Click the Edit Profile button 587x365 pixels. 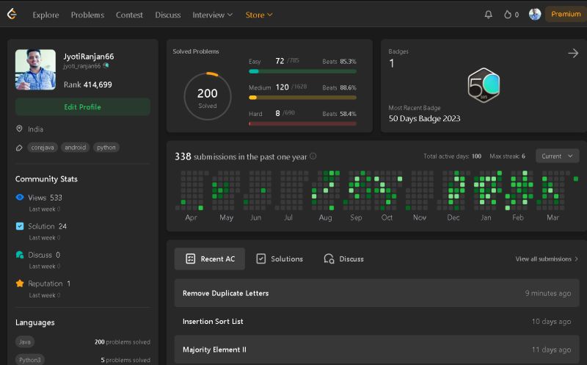[x=83, y=106]
